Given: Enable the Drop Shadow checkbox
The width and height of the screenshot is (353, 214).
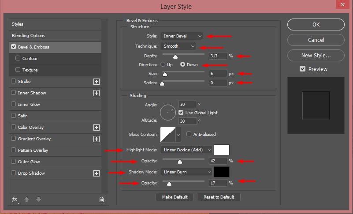Looking at the screenshot, I should coord(14,173).
